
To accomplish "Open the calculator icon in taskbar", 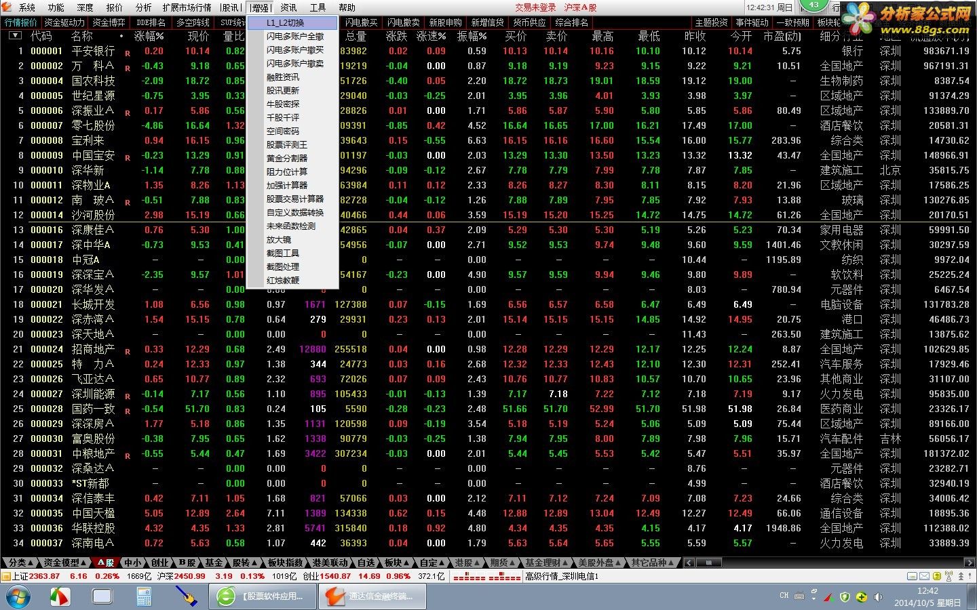I will [144, 596].
